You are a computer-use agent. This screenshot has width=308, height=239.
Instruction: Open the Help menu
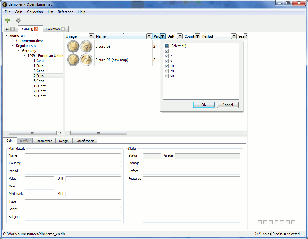pyautogui.click(x=81, y=12)
